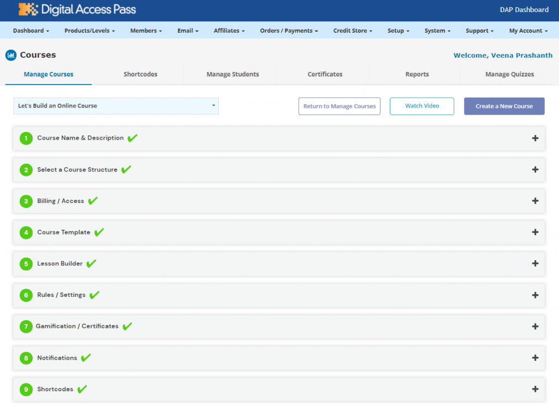Screen dimensions: 559x406
Task: Expand the Gamification / Certificates section
Action: click(x=535, y=326)
